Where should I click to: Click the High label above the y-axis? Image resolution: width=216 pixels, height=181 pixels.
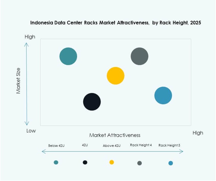(x=30, y=37)
